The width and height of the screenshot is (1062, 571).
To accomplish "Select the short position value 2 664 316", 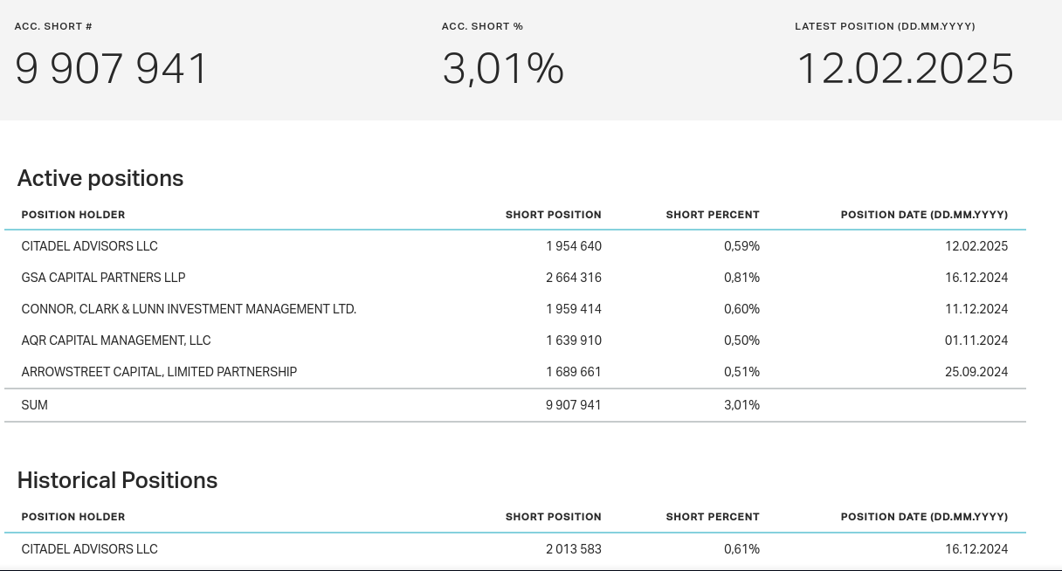I will click(x=574, y=278).
